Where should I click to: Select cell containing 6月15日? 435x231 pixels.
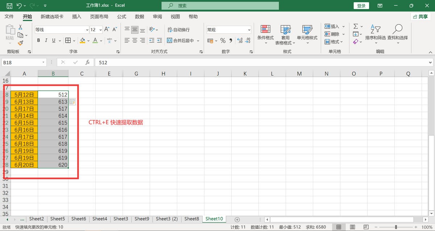click(24, 123)
